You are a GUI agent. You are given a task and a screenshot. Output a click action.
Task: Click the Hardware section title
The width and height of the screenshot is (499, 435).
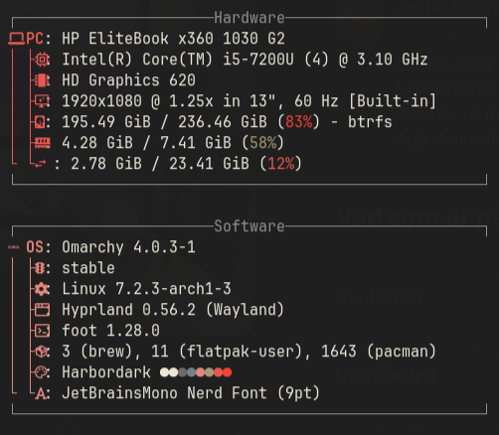(x=249, y=18)
